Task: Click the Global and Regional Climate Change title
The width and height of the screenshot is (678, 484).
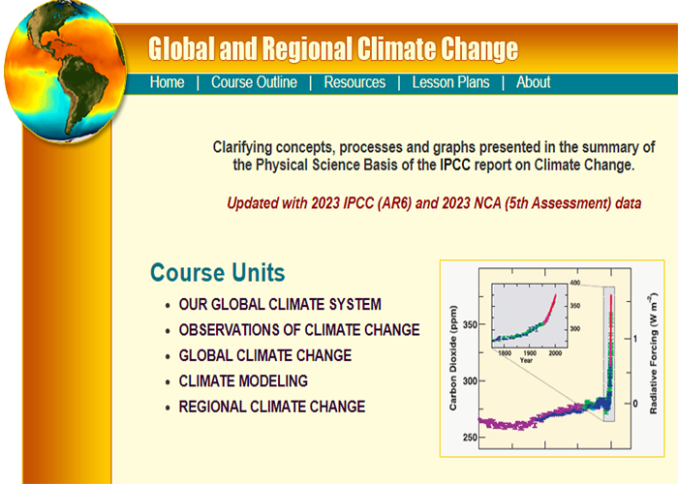Action: point(333,48)
